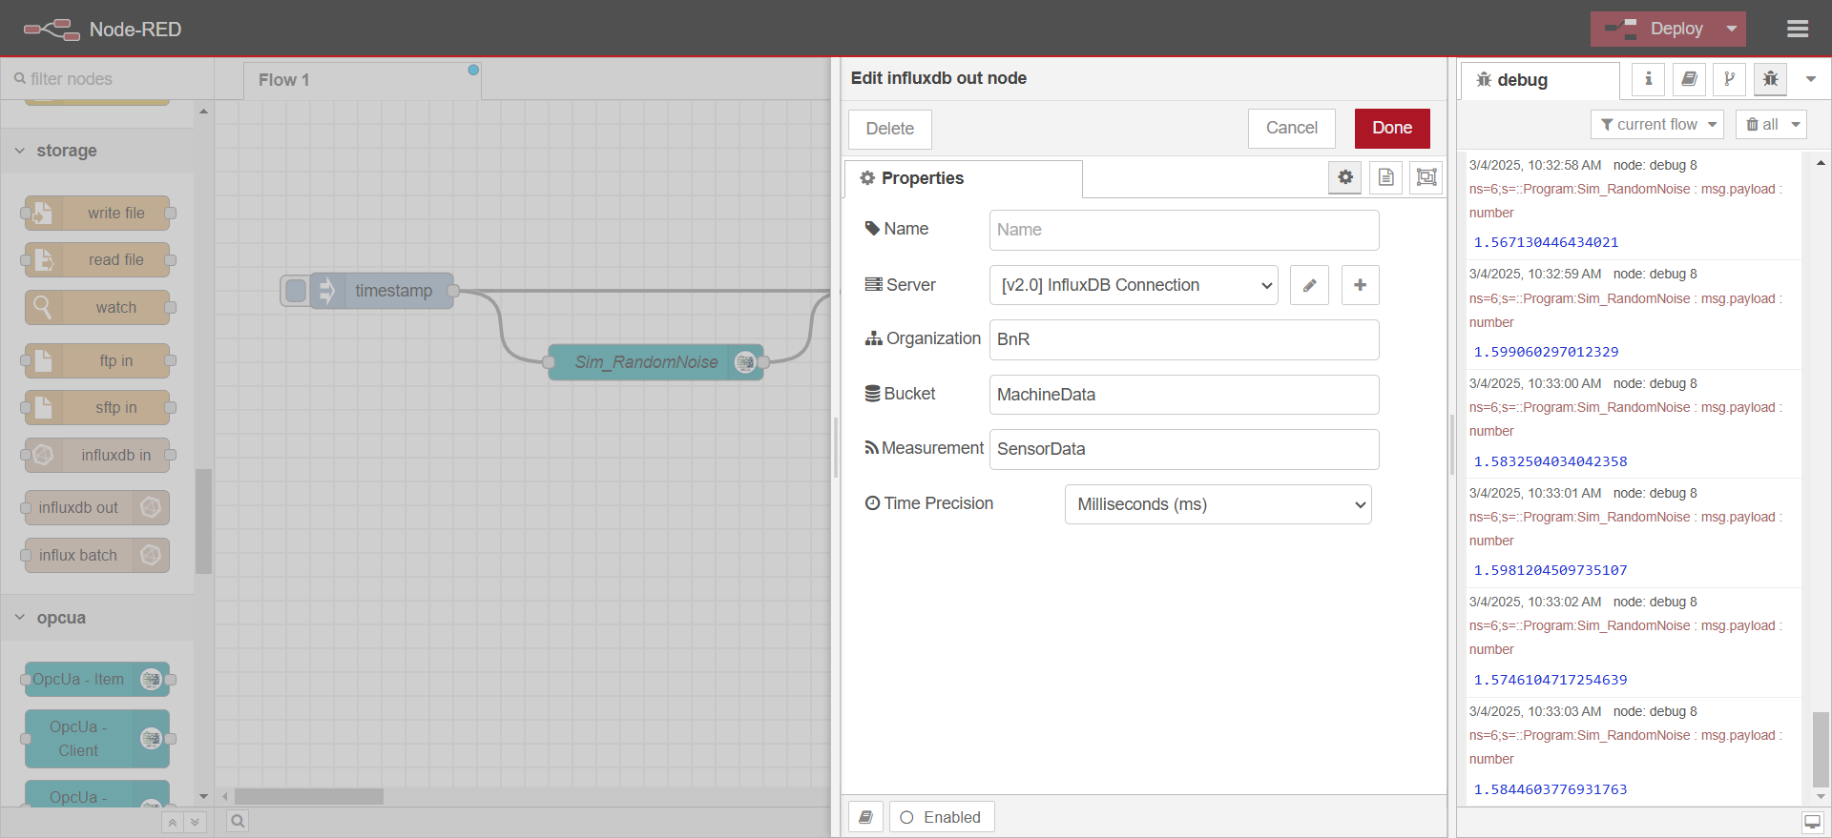Toggle the node Enabled state
Viewport: 1832px width, 838px height.
coord(941,817)
